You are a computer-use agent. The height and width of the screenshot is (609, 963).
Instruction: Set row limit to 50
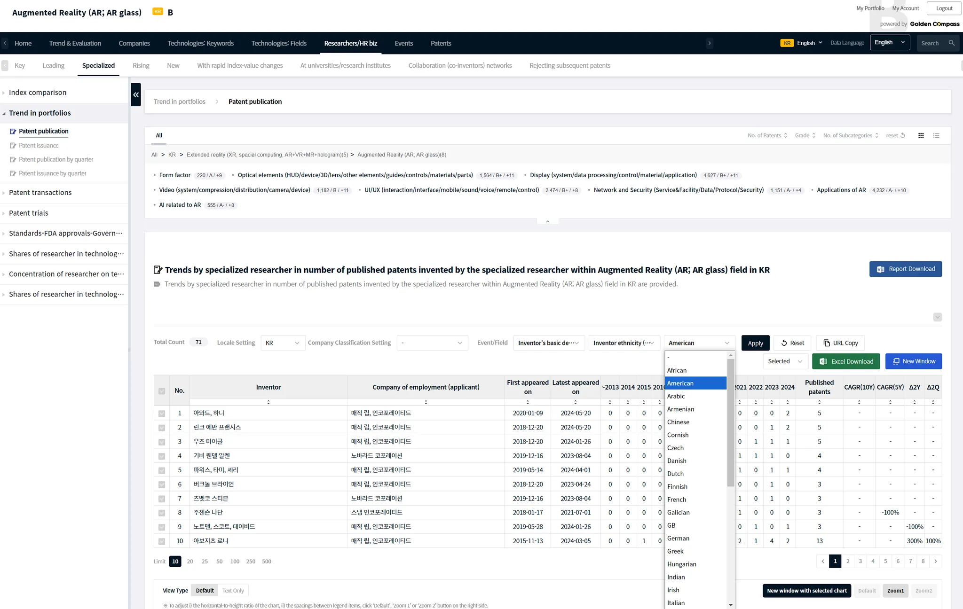point(220,562)
